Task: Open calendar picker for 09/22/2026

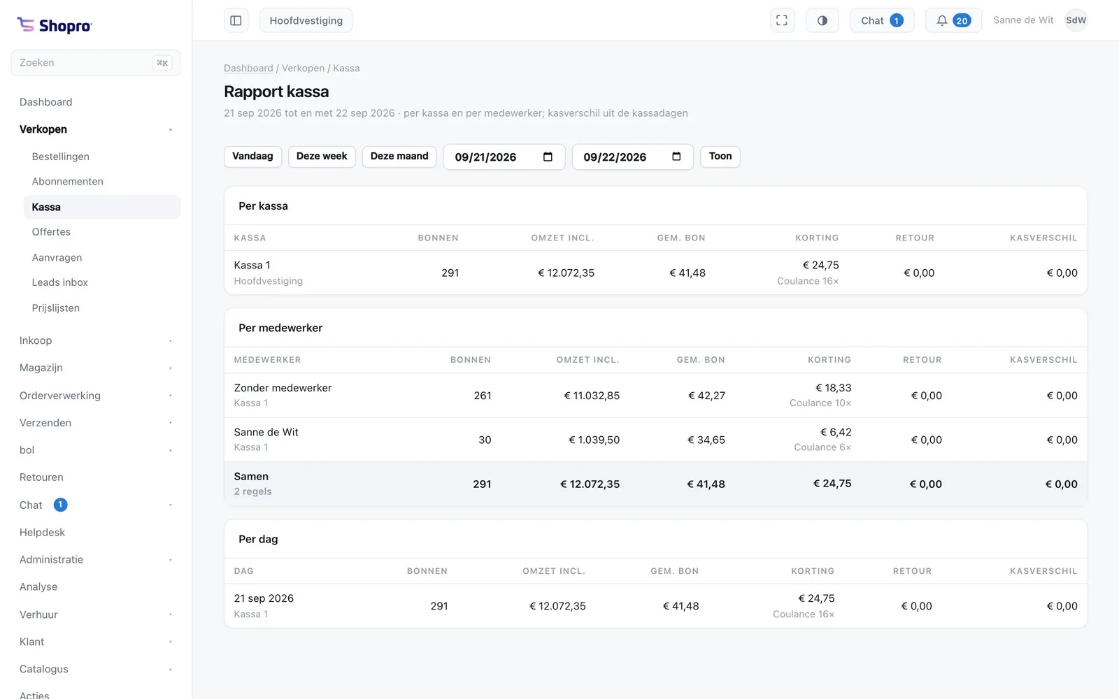Action: (676, 157)
